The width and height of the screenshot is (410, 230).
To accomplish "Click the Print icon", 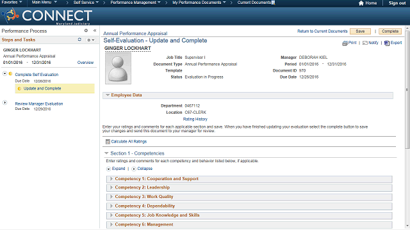I will (345, 43).
